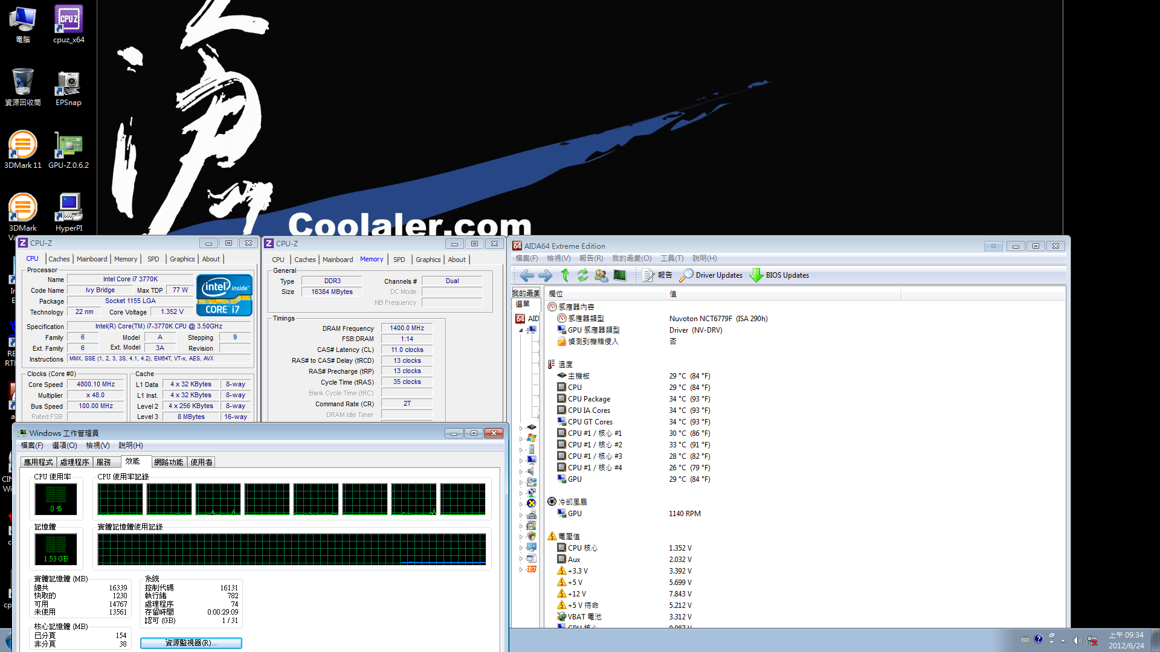Screen dimensions: 1160x652
Task: Click Driver Updates in AIDA64 toolbar
Action: point(711,275)
